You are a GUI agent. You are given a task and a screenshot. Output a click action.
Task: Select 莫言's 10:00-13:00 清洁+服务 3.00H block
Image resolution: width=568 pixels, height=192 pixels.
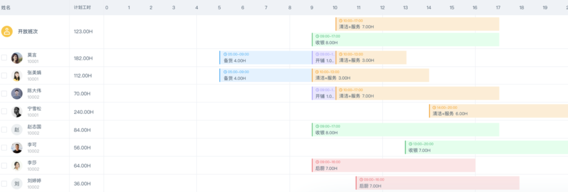pos(371,58)
